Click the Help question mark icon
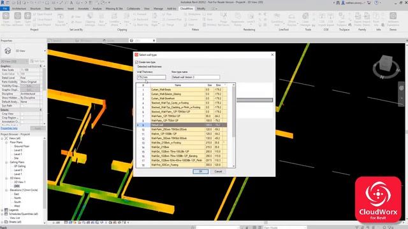 (x=377, y=3)
